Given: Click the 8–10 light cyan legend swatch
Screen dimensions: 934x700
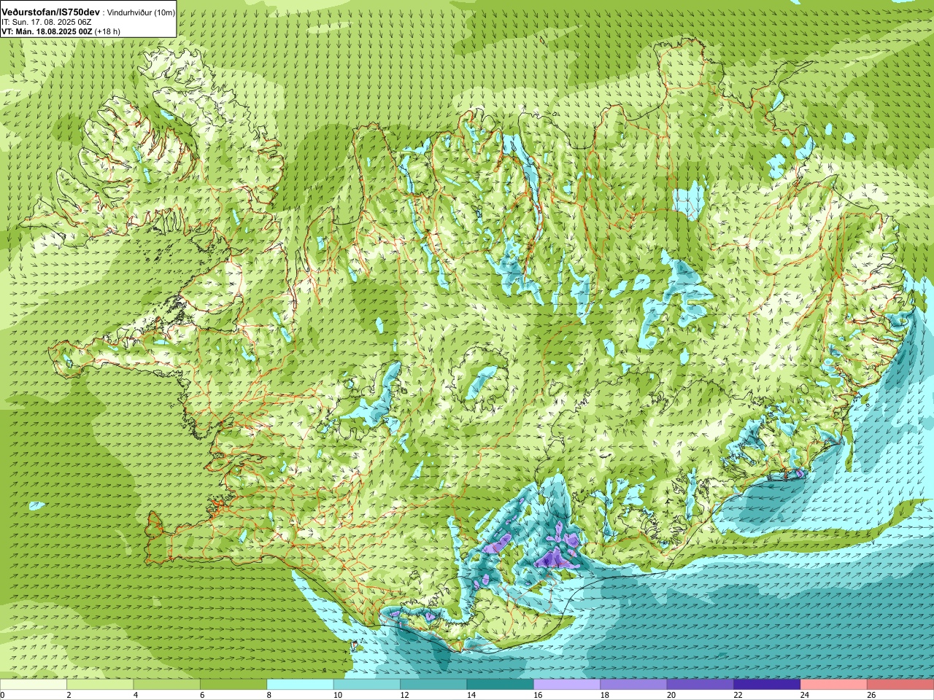Looking at the screenshot, I should pos(301,685).
